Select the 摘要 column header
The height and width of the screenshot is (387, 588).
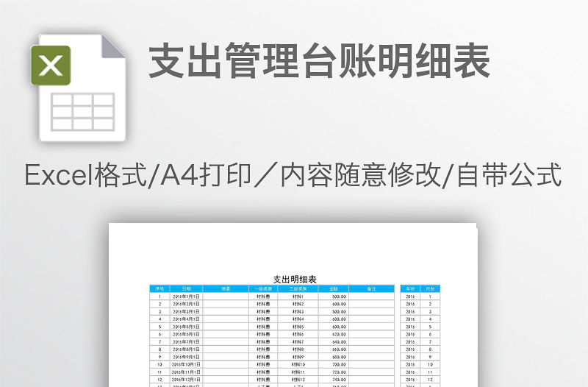226,288
